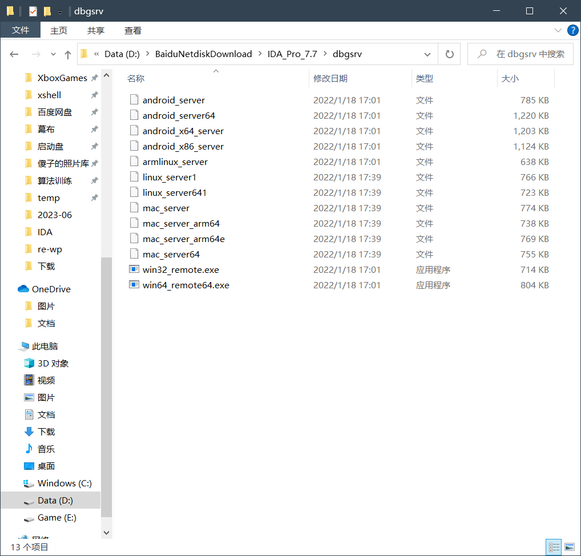Select the linux_server1 file icon

(134, 177)
